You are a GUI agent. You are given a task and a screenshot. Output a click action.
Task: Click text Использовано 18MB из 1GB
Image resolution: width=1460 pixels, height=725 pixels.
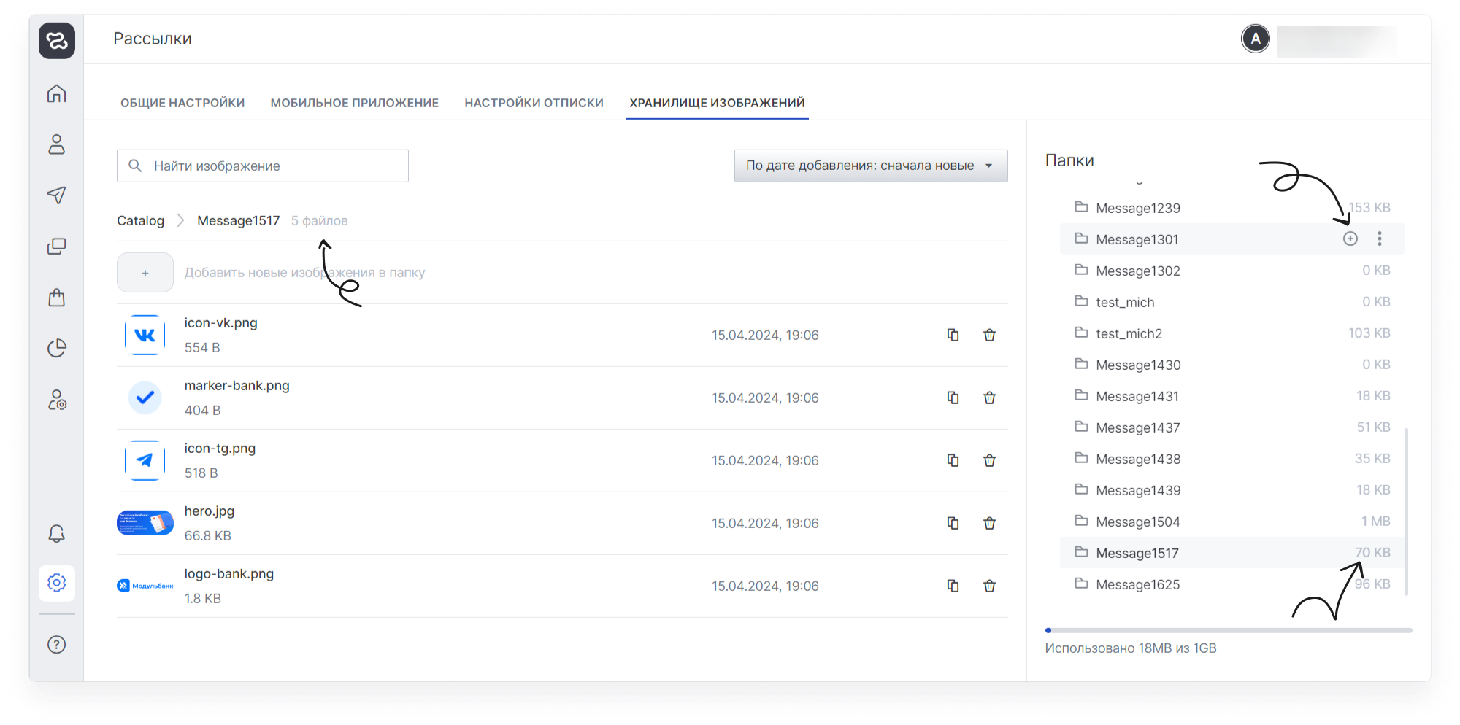coord(1131,648)
